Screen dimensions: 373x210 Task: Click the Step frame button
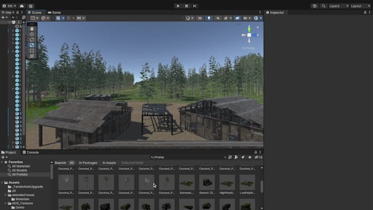(x=195, y=6)
